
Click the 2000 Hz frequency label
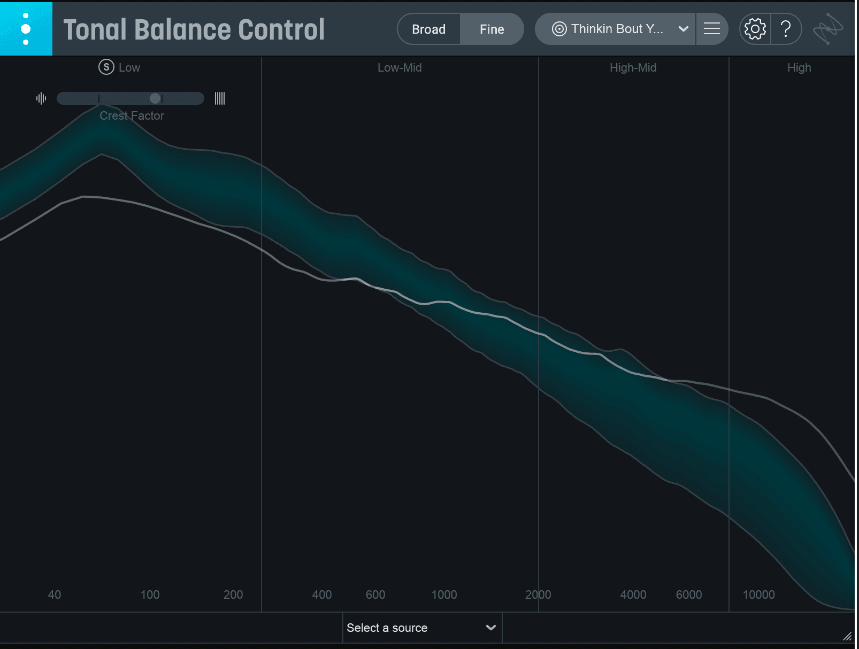tap(538, 594)
